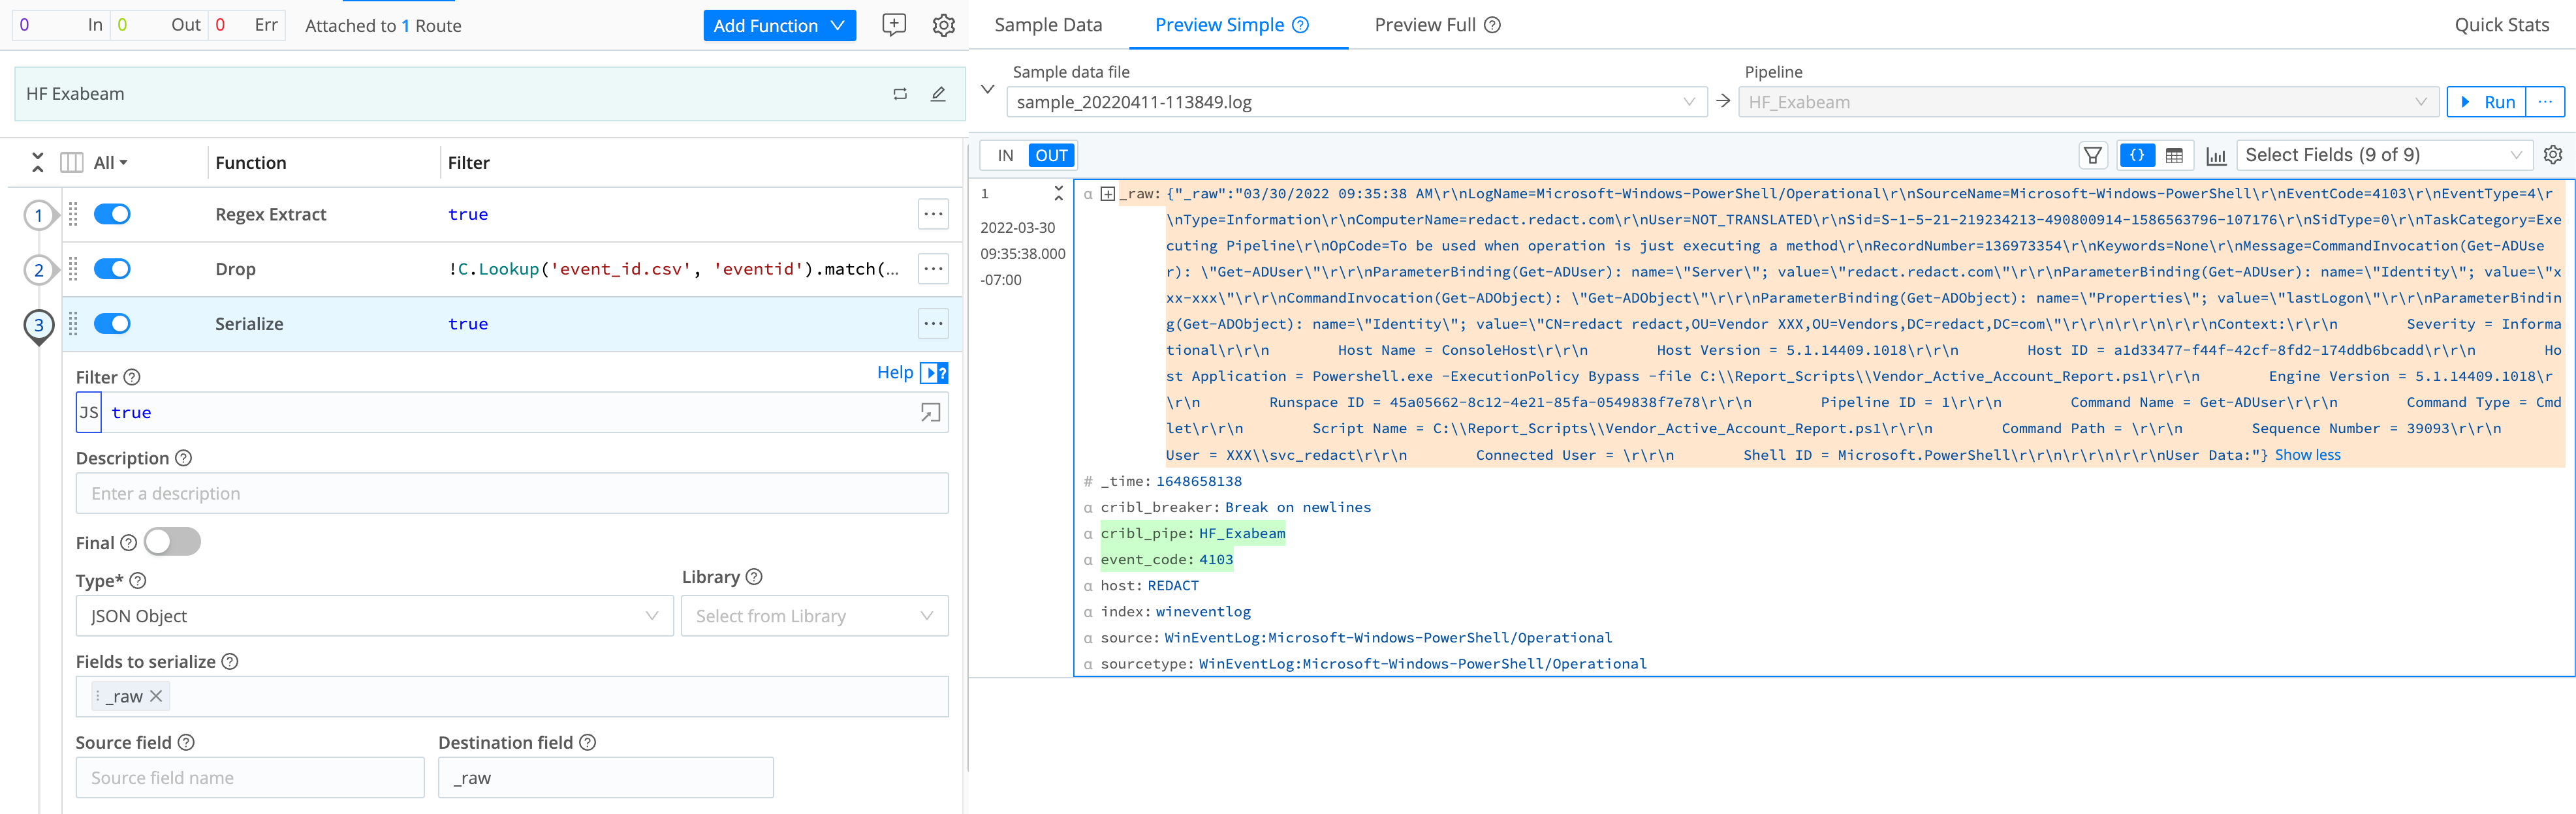The width and height of the screenshot is (2576, 814).
Task: Click the filter funnel icon in preview toolbar
Action: click(x=2092, y=156)
